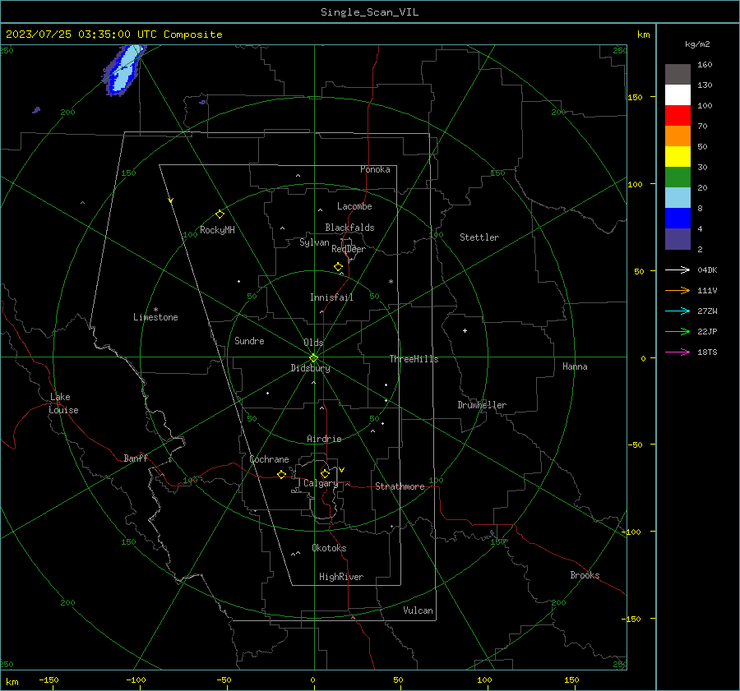Image resolution: width=740 pixels, height=691 pixels.
Task: Pick the gray 130-160 color swatch
Action: coord(678,75)
